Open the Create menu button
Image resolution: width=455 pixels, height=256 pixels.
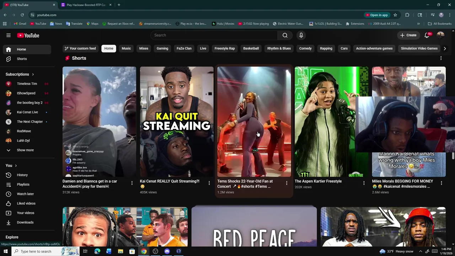pos(408,35)
